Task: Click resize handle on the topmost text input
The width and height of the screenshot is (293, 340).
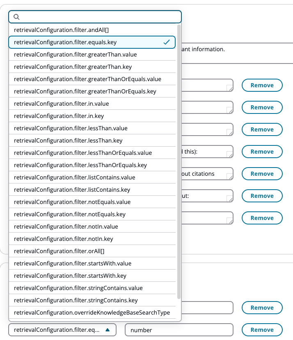Action: point(230,88)
